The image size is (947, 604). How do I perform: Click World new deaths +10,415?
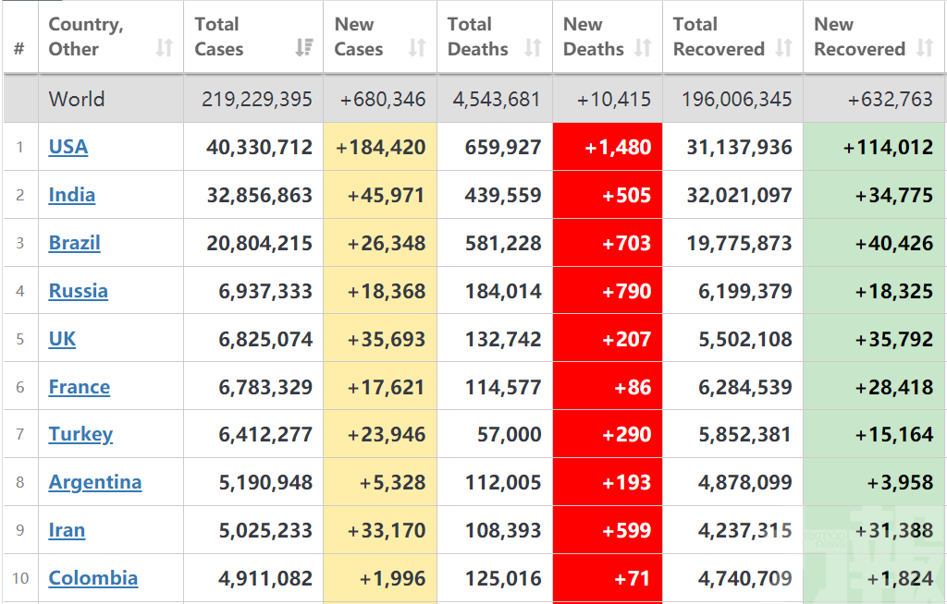tap(614, 99)
